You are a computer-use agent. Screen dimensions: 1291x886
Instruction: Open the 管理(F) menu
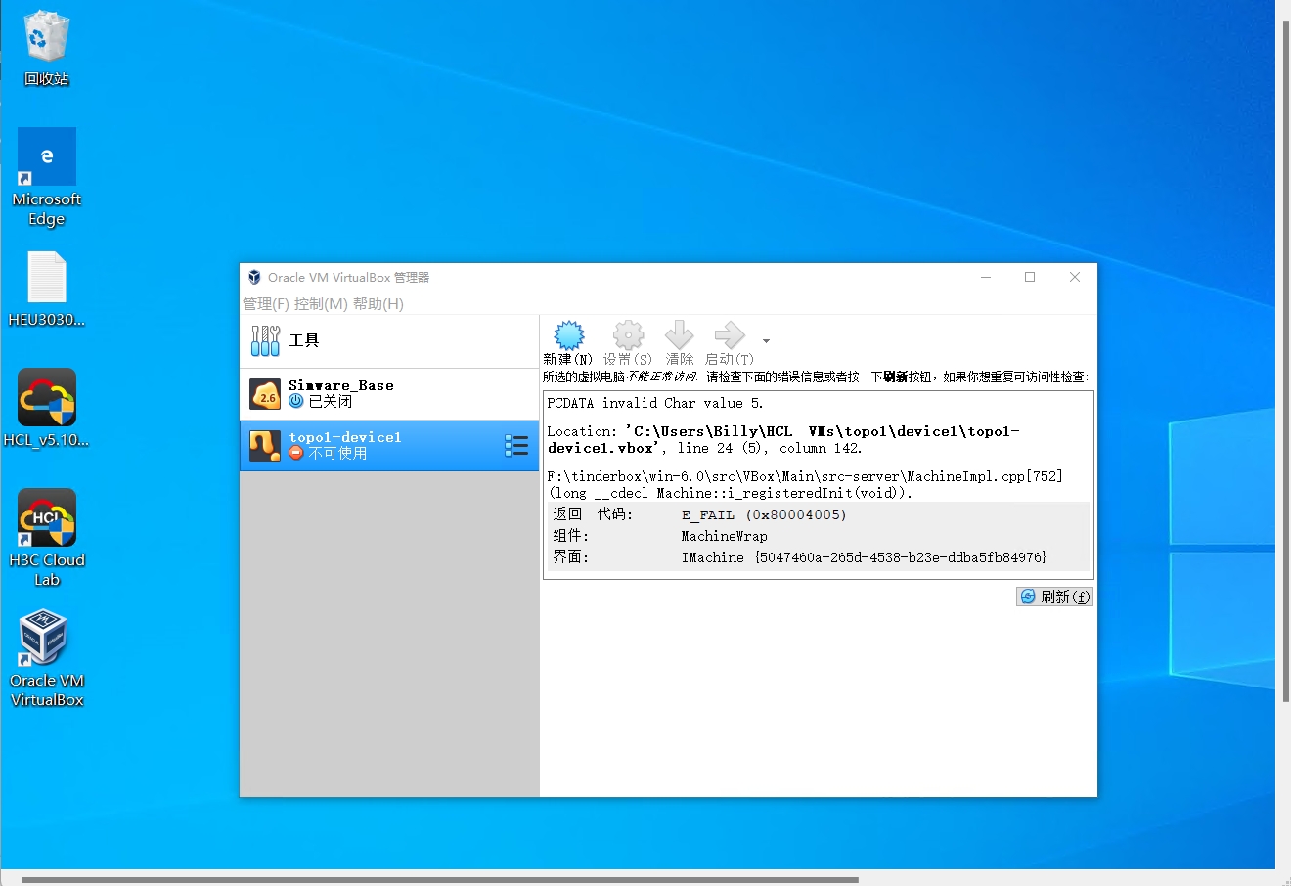(266, 304)
